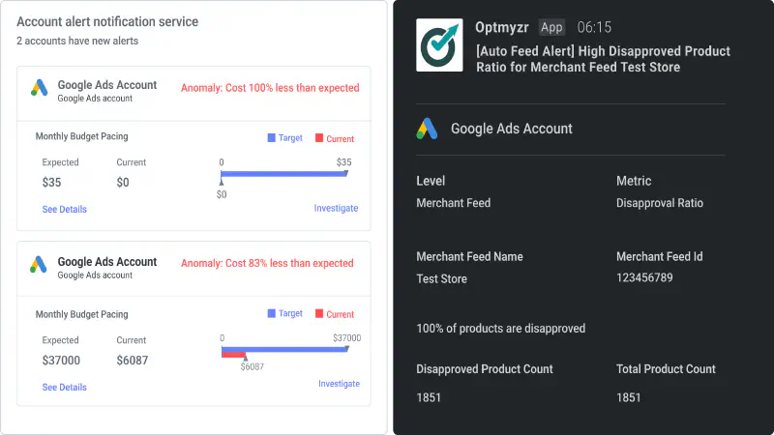Click the 'Total Product Count' label
This screenshot has width=774, height=435.
click(666, 369)
